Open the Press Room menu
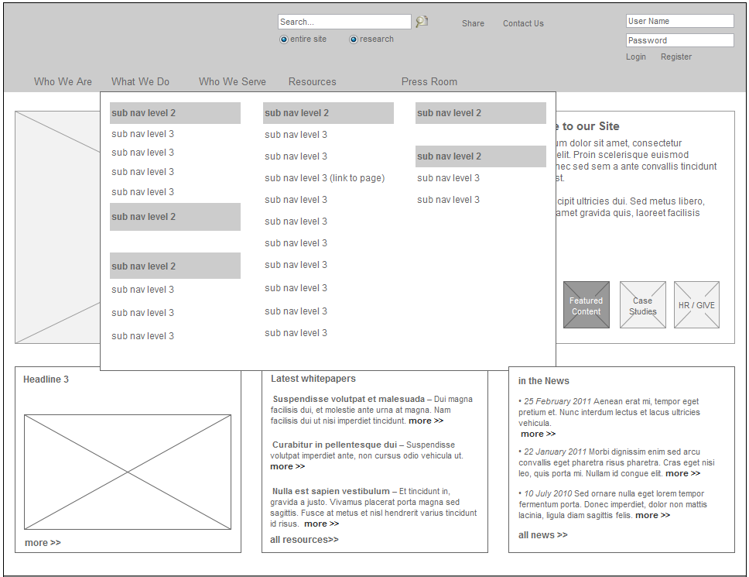Viewport: 749px width, 577px height. coord(429,82)
